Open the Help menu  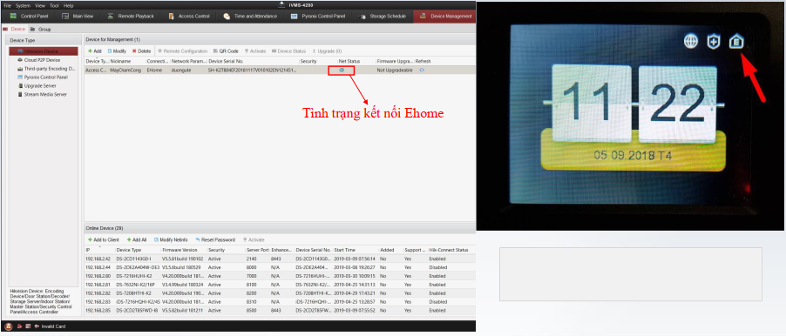coord(69,5)
